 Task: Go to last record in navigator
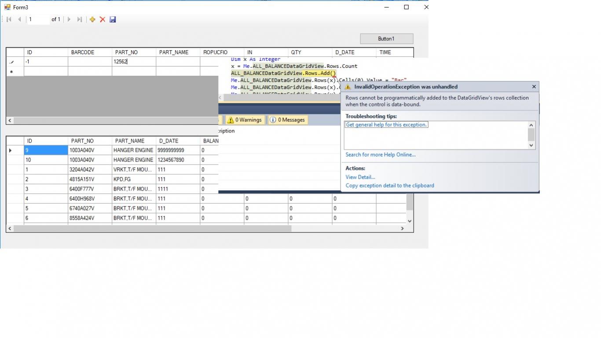coord(80,19)
